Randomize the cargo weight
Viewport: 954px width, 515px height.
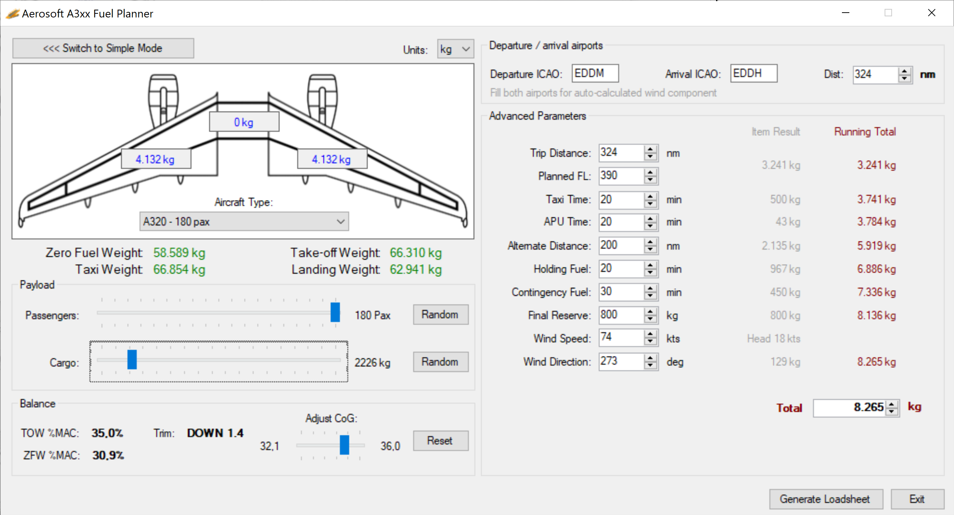point(440,362)
